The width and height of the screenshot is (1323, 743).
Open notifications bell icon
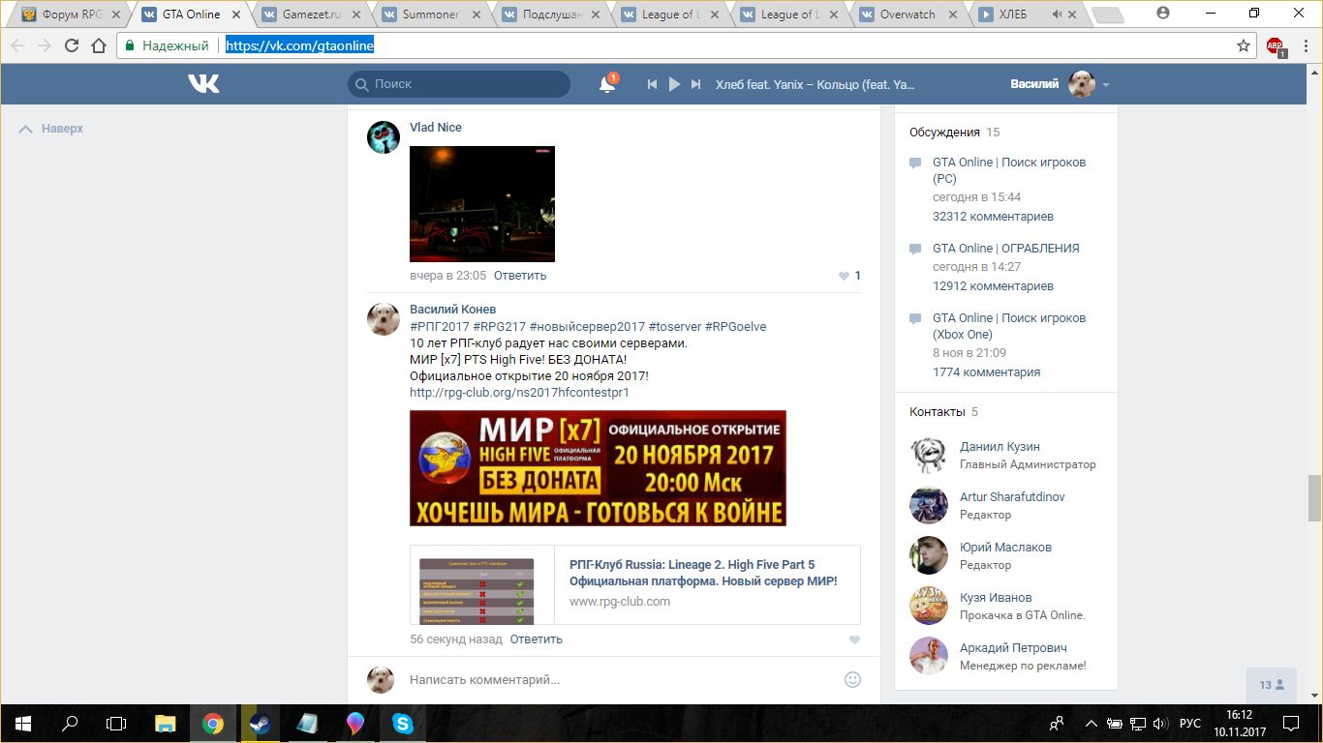(x=607, y=84)
